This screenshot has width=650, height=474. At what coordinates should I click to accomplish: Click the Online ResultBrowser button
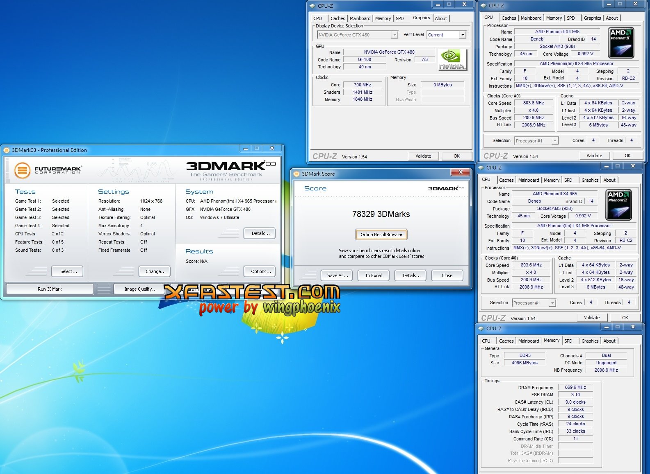[x=381, y=235]
